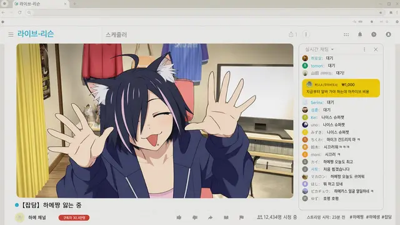The width and height of the screenshot is (400, 225).
Task: Click the browser address bar
Action: (204, 12)
